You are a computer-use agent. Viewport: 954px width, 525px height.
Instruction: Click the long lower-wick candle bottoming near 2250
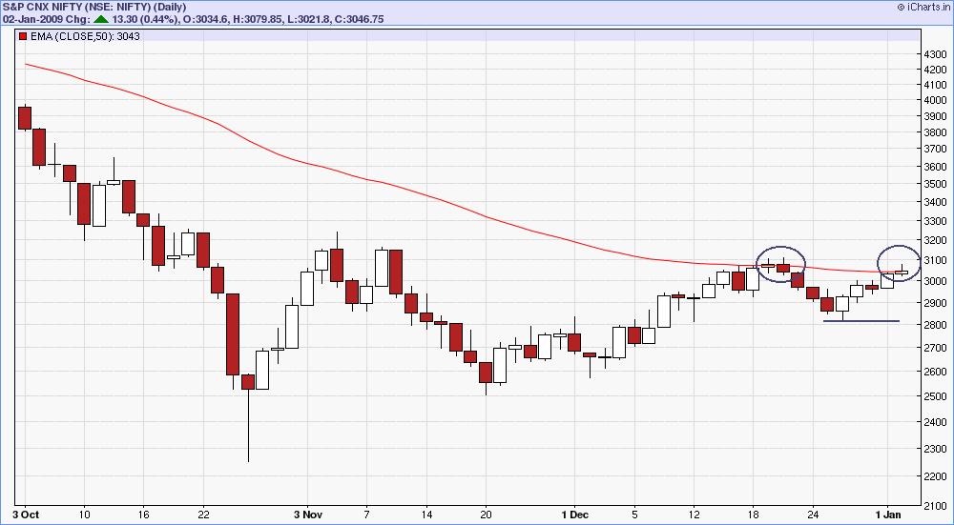pyautogui.click(x=248, y=418)
